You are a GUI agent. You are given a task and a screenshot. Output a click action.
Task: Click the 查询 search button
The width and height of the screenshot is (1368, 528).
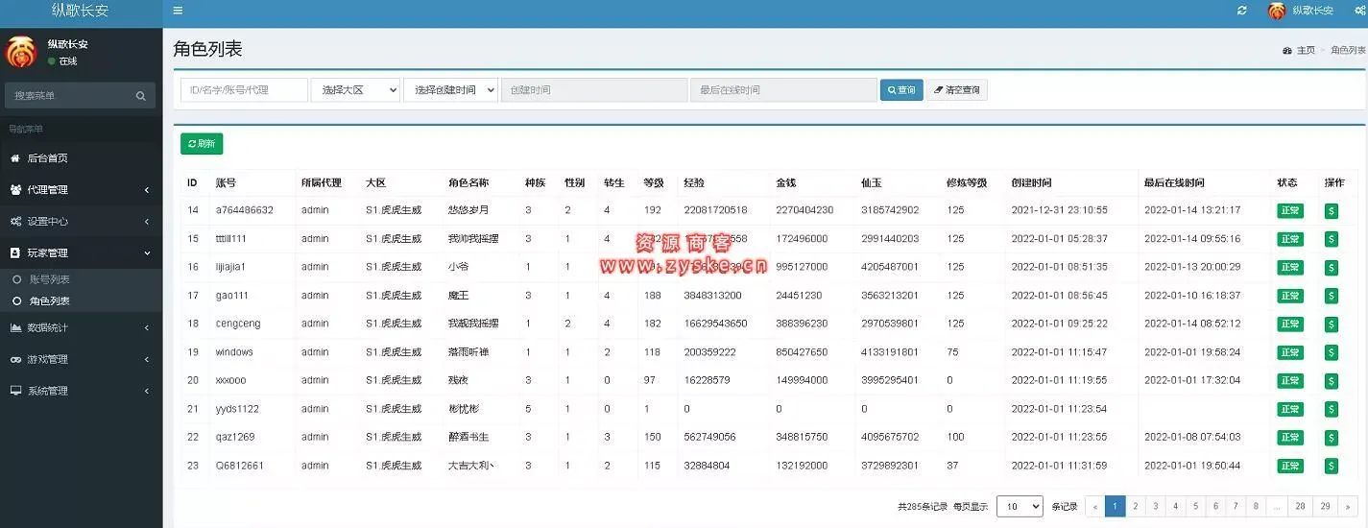tap(901, 89)
